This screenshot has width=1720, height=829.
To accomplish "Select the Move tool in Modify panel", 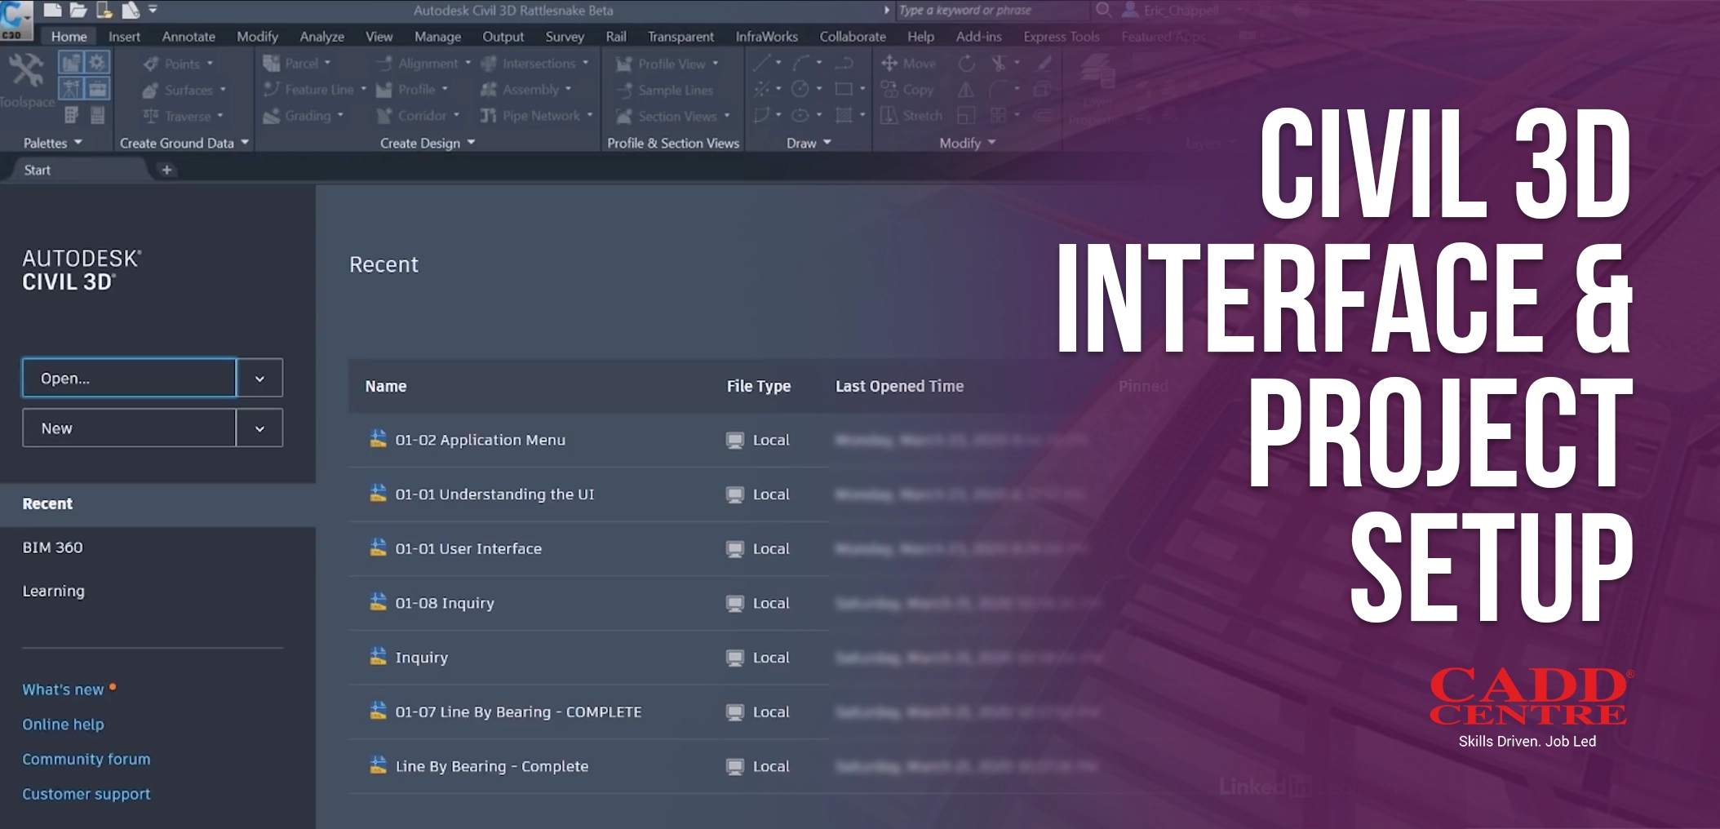I will point(908,64).
